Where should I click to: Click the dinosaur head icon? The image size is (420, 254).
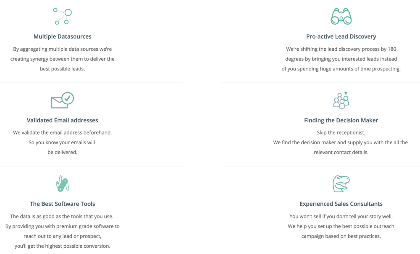(341, 184)
